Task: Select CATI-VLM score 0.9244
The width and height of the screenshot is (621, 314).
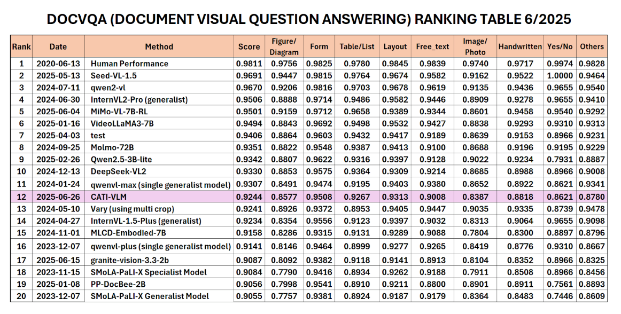Action: point(249,197)
